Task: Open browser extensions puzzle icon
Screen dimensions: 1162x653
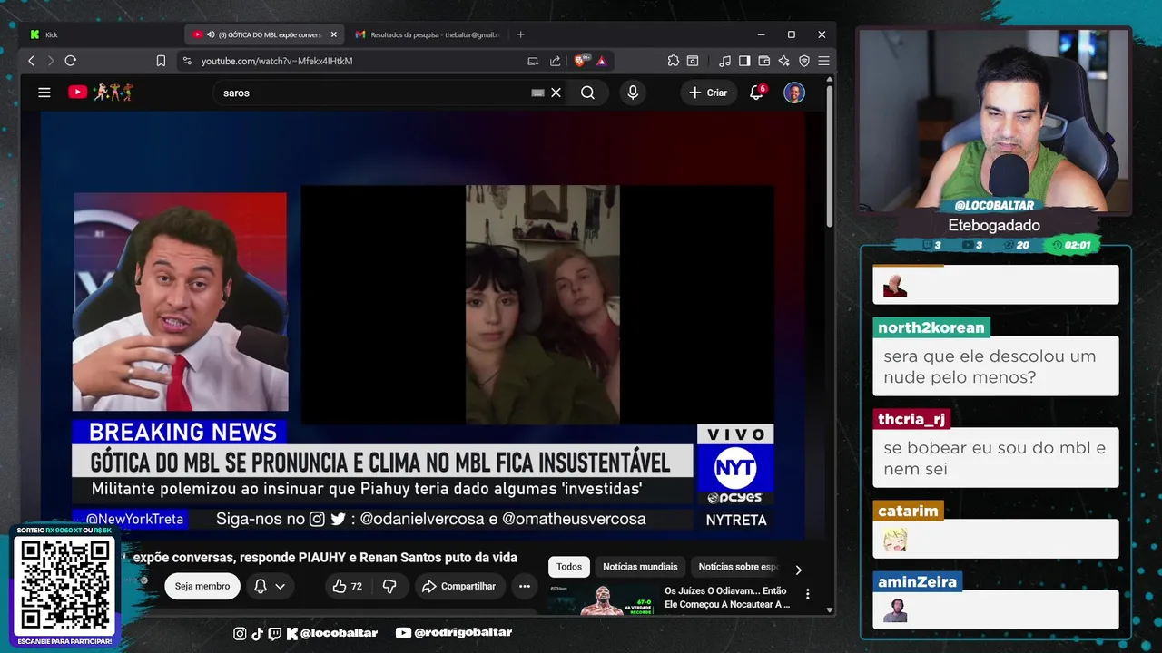Action: tap(673, 61)
